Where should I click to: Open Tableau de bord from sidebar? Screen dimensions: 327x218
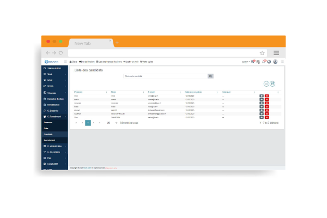tap(55, 68)
